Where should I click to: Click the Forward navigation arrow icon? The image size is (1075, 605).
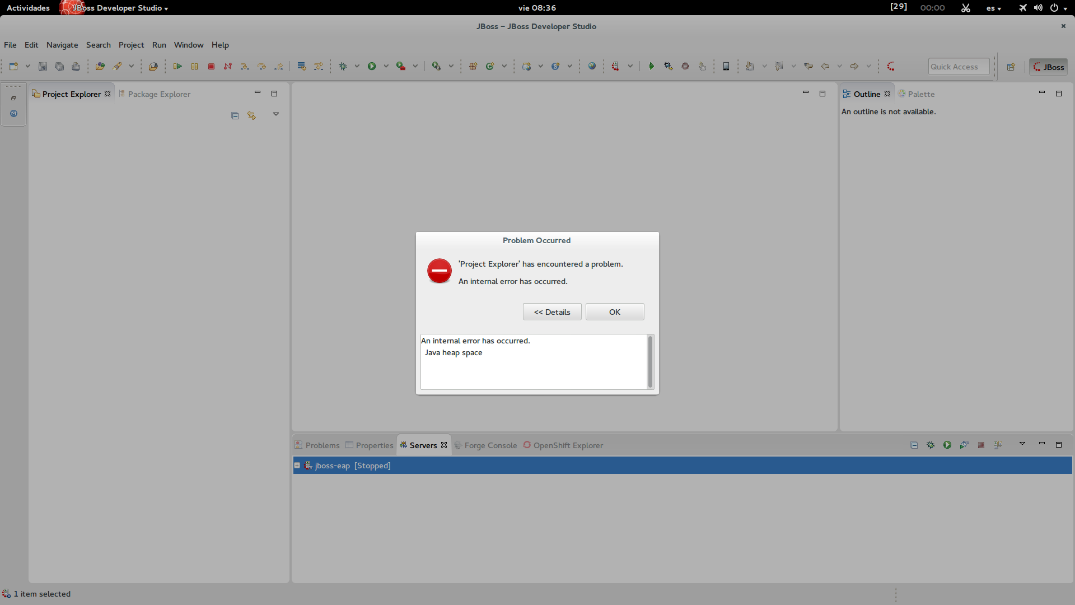854,66
